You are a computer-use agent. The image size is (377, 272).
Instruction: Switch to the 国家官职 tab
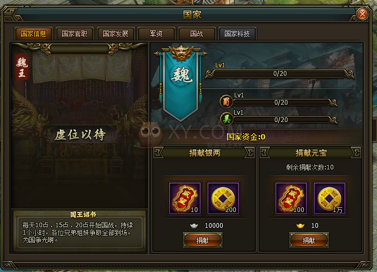75,34
